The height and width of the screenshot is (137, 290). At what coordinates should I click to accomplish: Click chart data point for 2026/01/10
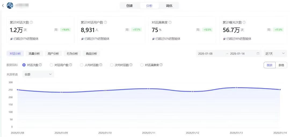tap(105, 91)
